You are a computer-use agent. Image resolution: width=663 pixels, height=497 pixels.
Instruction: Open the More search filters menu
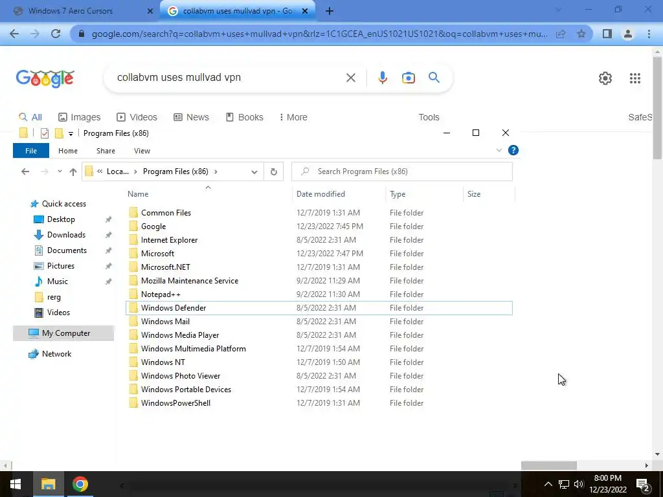(293, 117)
